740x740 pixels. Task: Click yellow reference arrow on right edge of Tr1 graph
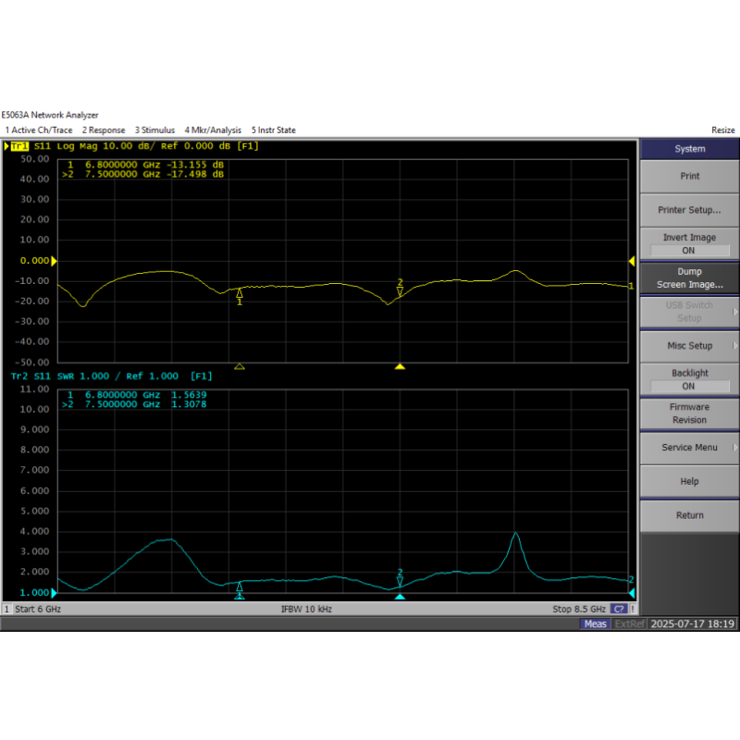(x=632, y=261)
